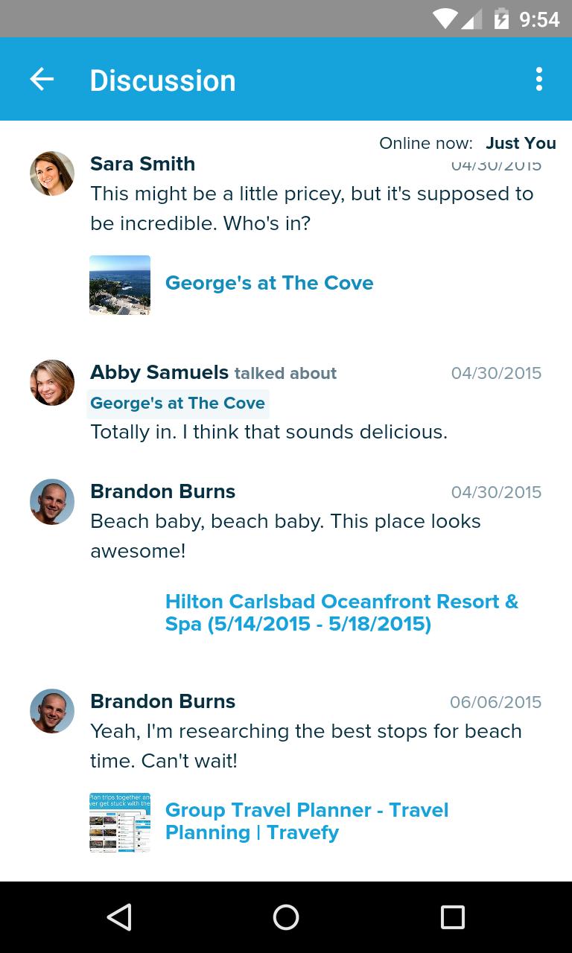The height and width of the screenshot is (953, 572).
Task: Open George's at The Cove photo thumbnail
Action: (120, 284)
